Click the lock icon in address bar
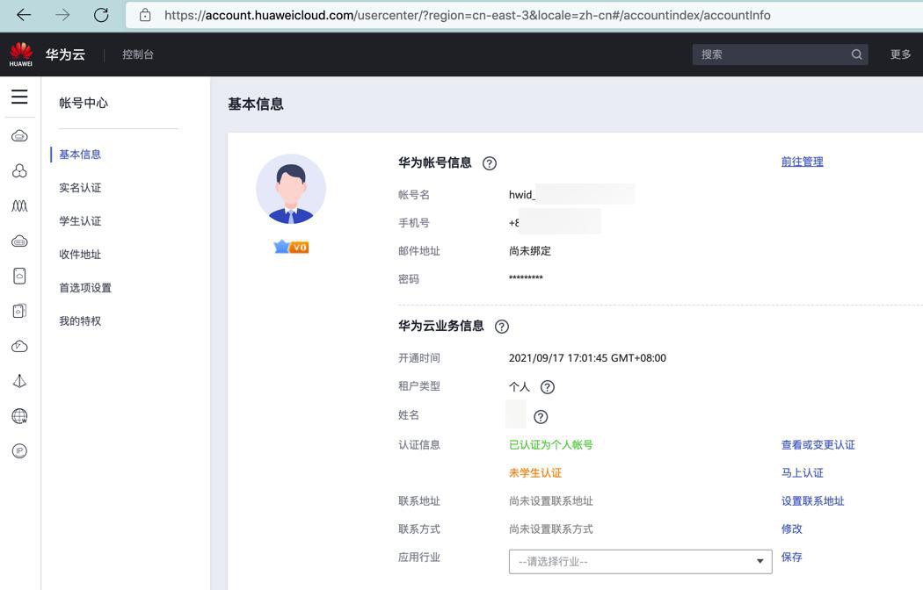Screen dimensions: 923x590 [145, 15]
